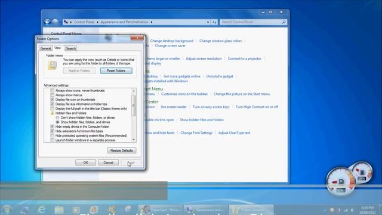The image size is (382, 215).
Task: Uncheck Display file size information in folder tips
Action: 52,104
